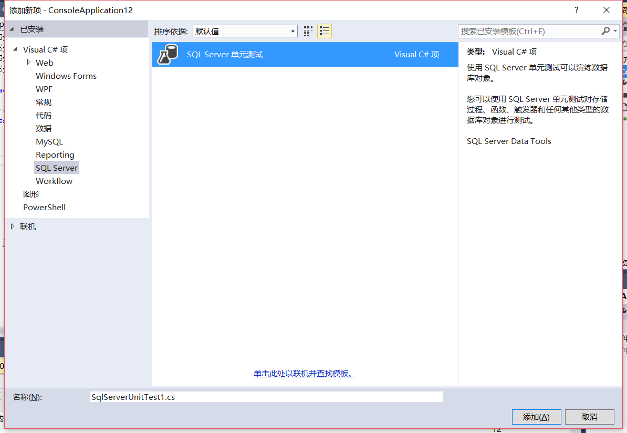The width and height of the screenshot is (627, 433).
Task: Click the 联机 label
Action: pos(28,227)
